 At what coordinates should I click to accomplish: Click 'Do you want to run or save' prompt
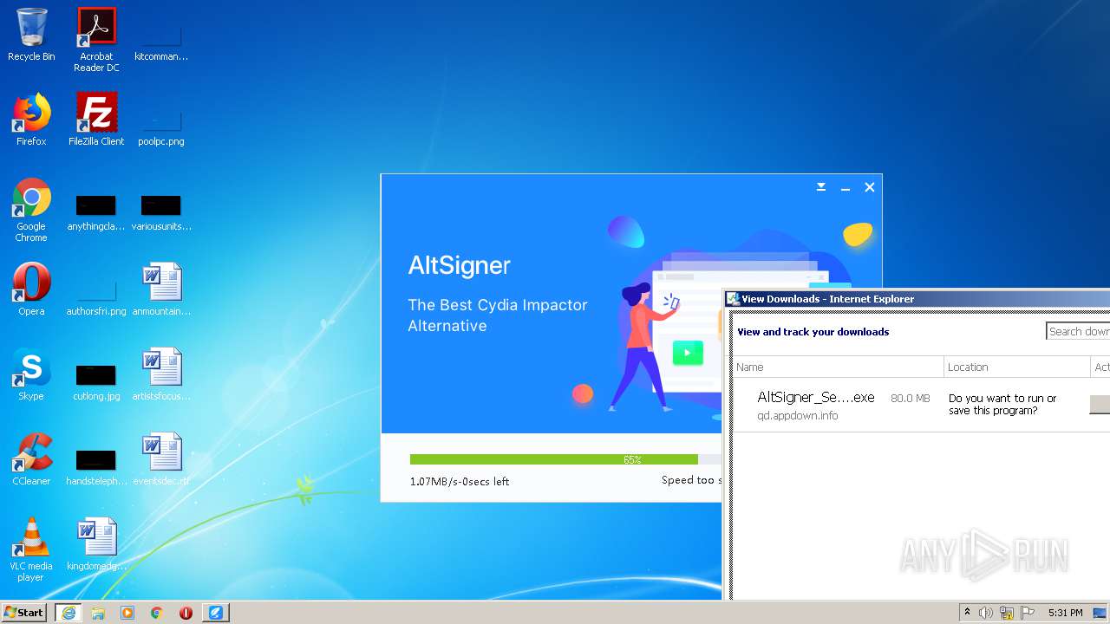click(x=1002, y=404)
